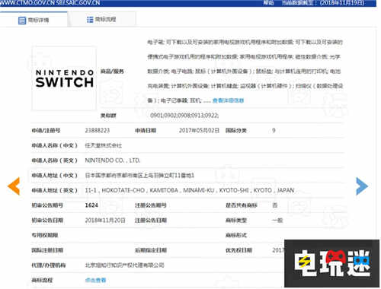Image resolution: width=381 pixels, height=289 pixels.
Task: Click the 点击查看 link under 商标流程
Action: [x=96, y=280]
